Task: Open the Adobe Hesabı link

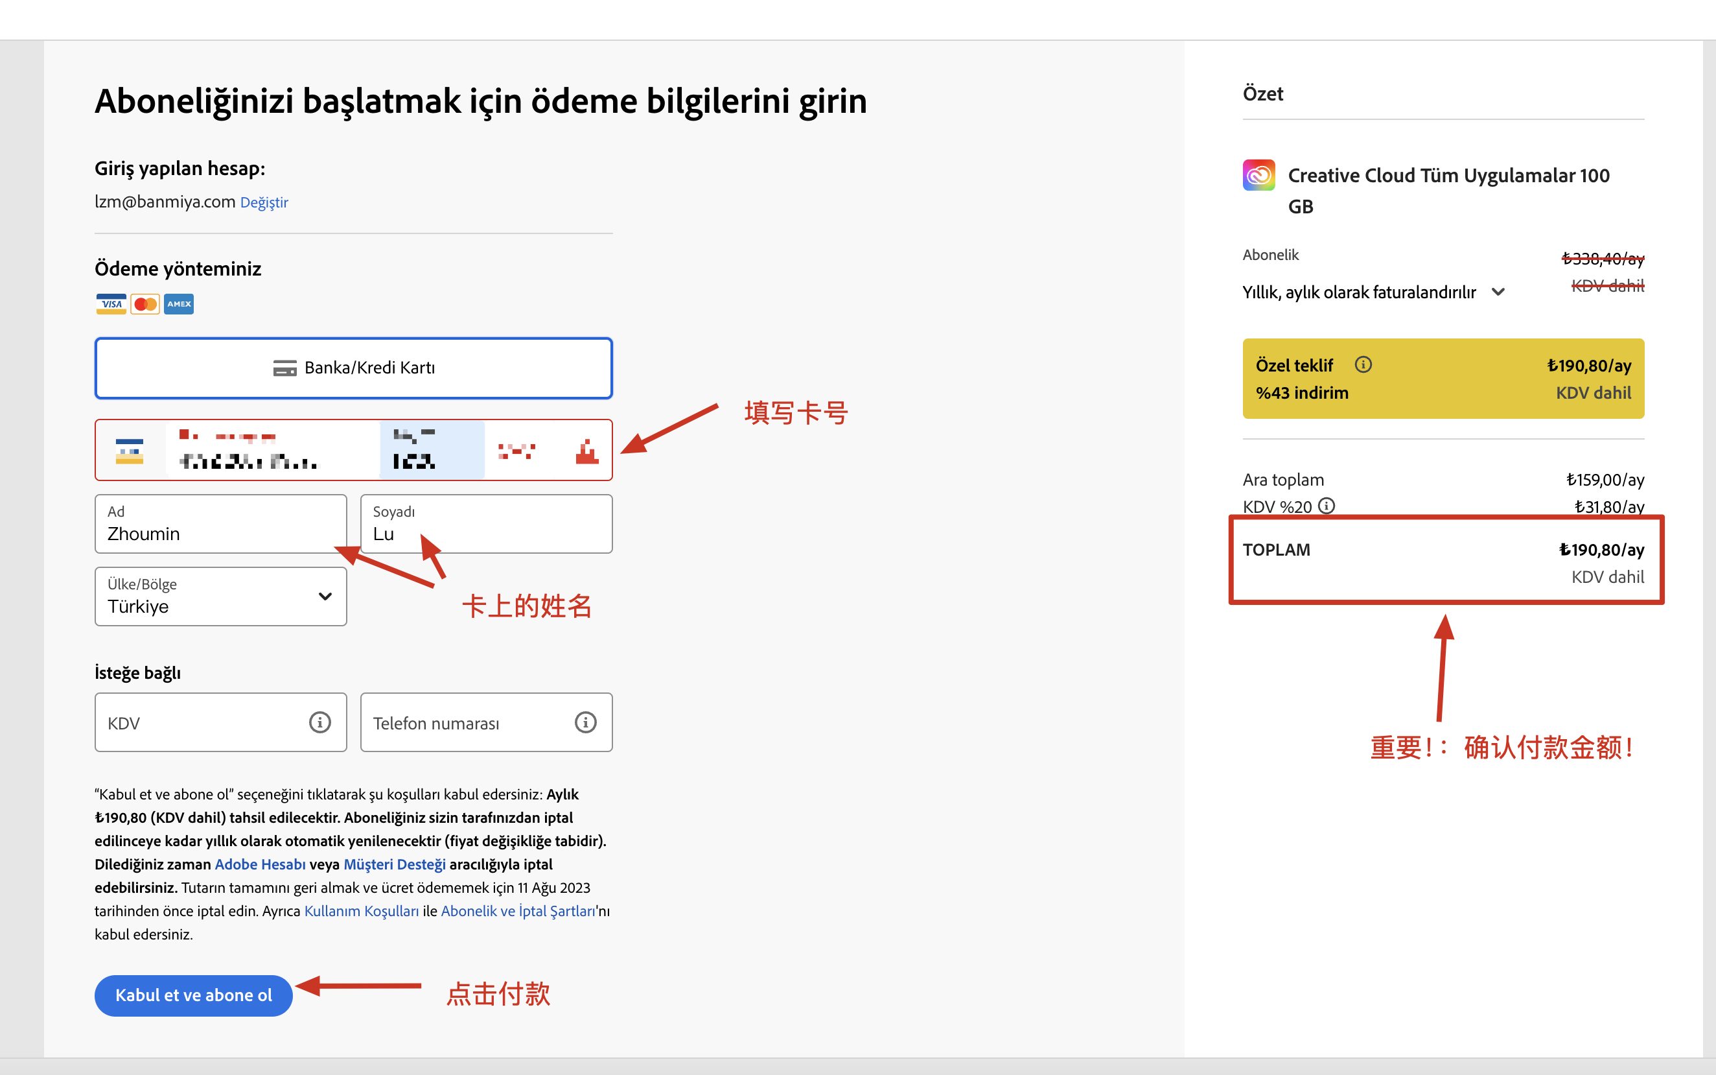Action: 260,864
